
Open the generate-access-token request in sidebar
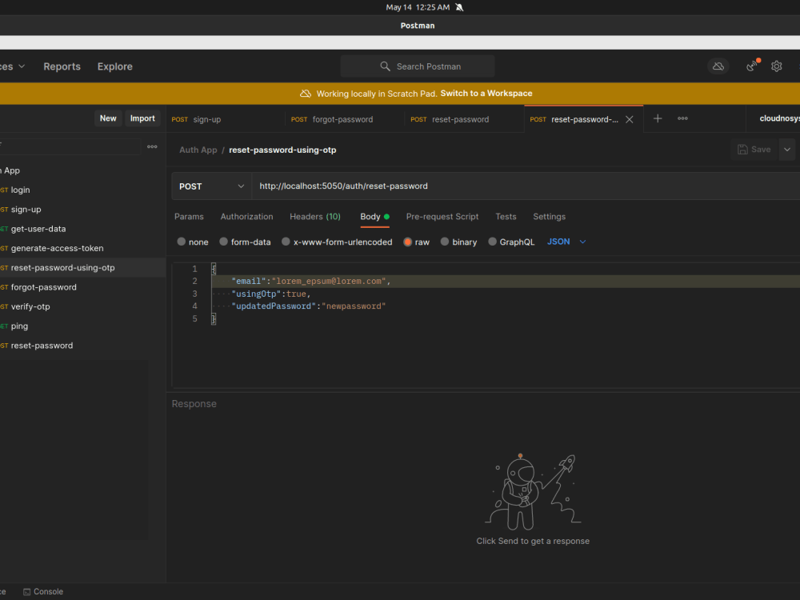(82, 249)
